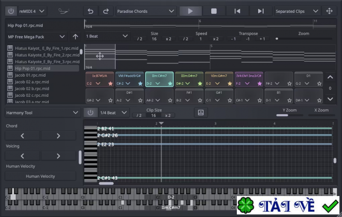Click the up arrow beside MP Free Mega Pack
The image size is (342, 217).
[75, 37]
